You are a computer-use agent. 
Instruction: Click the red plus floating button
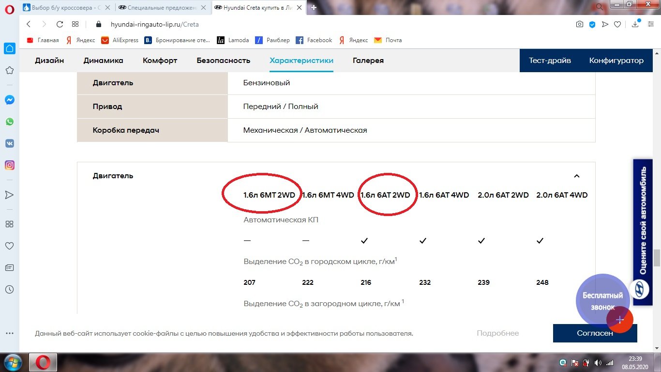pyautogui.click(x=620, y=320)
